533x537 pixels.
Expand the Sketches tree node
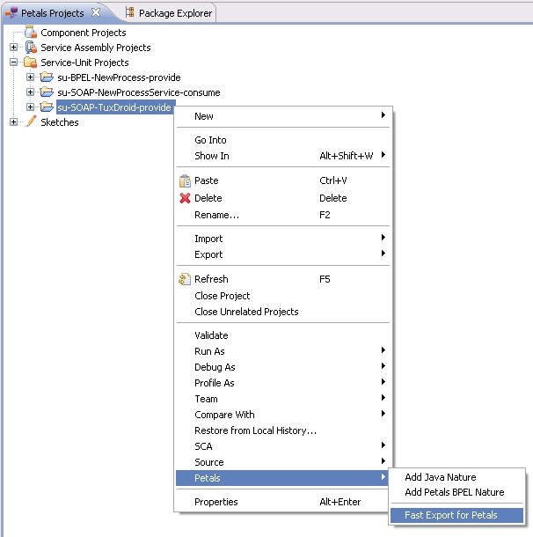tap(14, 122)
